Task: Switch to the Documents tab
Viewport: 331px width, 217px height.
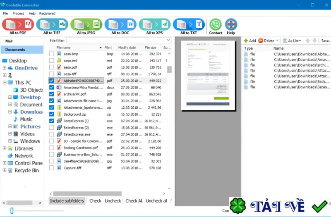Action: coord(22,50)
